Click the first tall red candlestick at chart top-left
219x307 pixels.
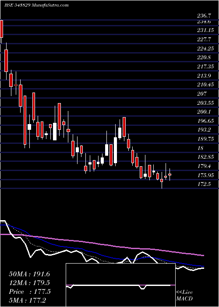2,29
